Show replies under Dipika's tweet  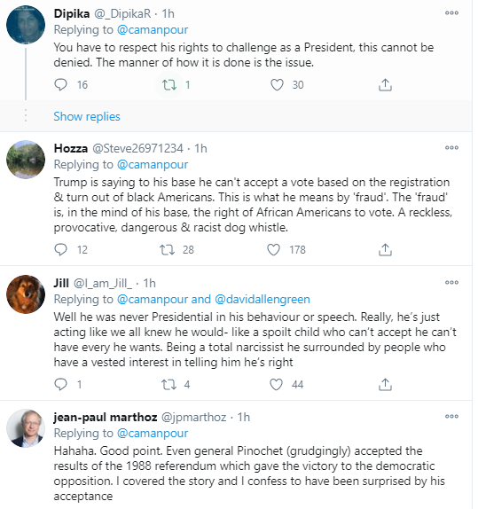(87, 116)
